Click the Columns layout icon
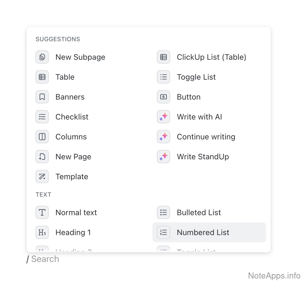Image resolution: width=301 pixels, height=281 pixels. (x=42, y=137)
